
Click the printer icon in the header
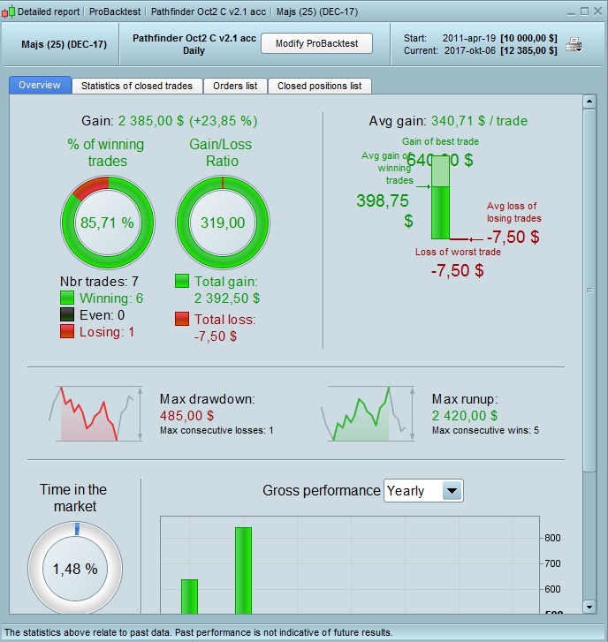(574, 44)
